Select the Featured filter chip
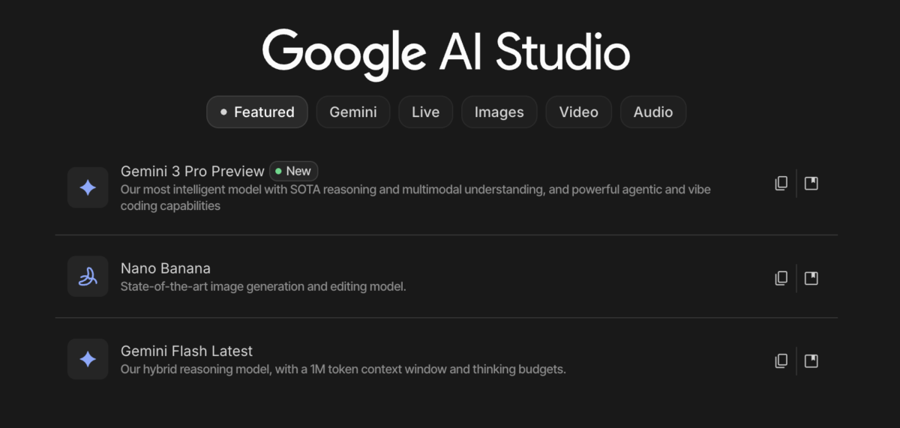The width and height of the screenshot is (900, 428). pyautogui.click(x=257, y=112)
